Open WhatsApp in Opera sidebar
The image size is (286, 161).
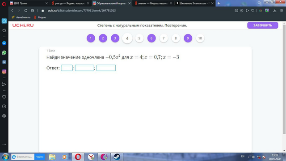tap(4, 53)
